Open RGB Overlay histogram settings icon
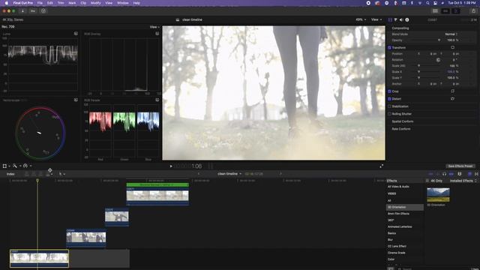Screen dimensions: 480x270 click(x=157, y=34)
